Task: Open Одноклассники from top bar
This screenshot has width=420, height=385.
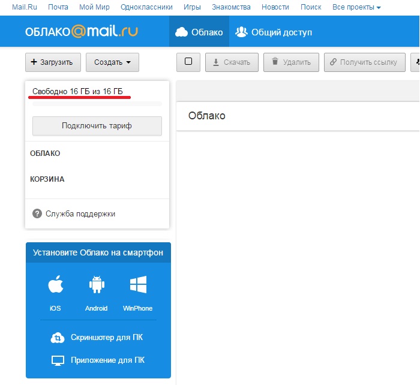Action: tap(146, 7)
